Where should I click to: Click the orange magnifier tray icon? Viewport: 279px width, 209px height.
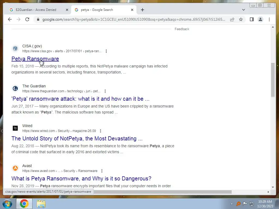pos(238,204)
